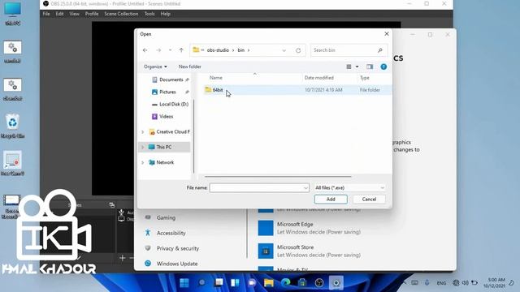Select Documents in navigation pane
This screenshot has width=520, height=292.
pos(171,79)
